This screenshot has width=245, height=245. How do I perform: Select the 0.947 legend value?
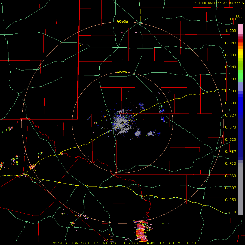[231, 43]
